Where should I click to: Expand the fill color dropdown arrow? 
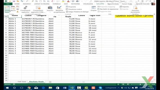click(65, 1)
